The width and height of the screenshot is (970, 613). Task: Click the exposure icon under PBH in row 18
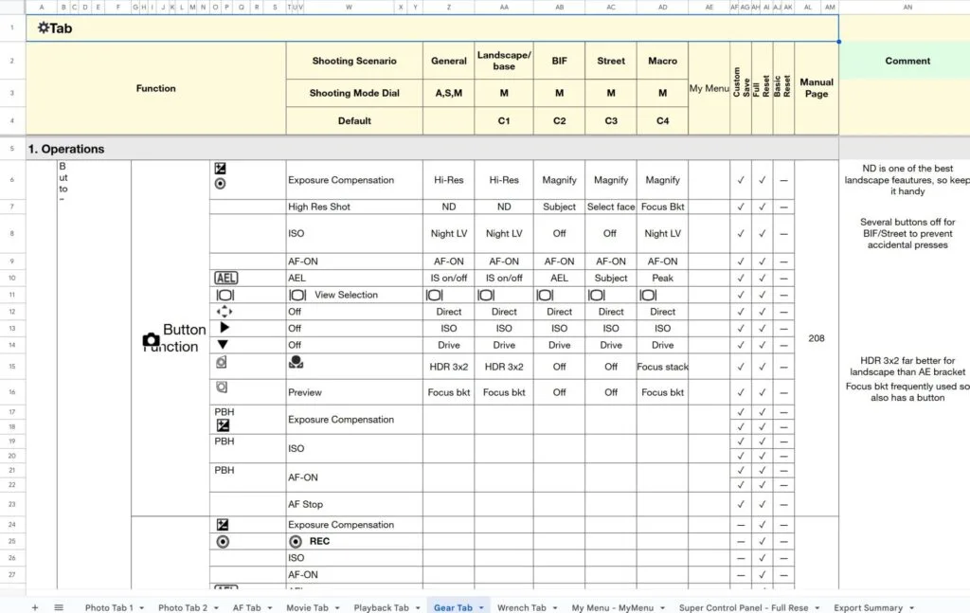pos(223,425)
